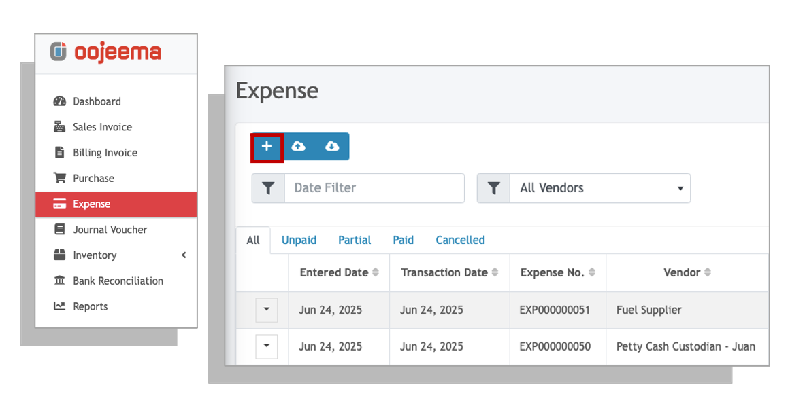Open row actions dropdown for EXP000000051
Image resolution: width=805 pixels, height=413 pixels.
(x=267, y=310)
